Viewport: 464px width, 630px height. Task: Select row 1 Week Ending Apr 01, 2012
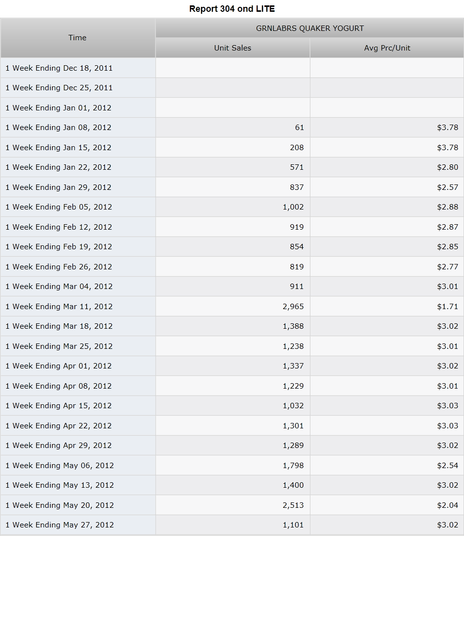232,366
